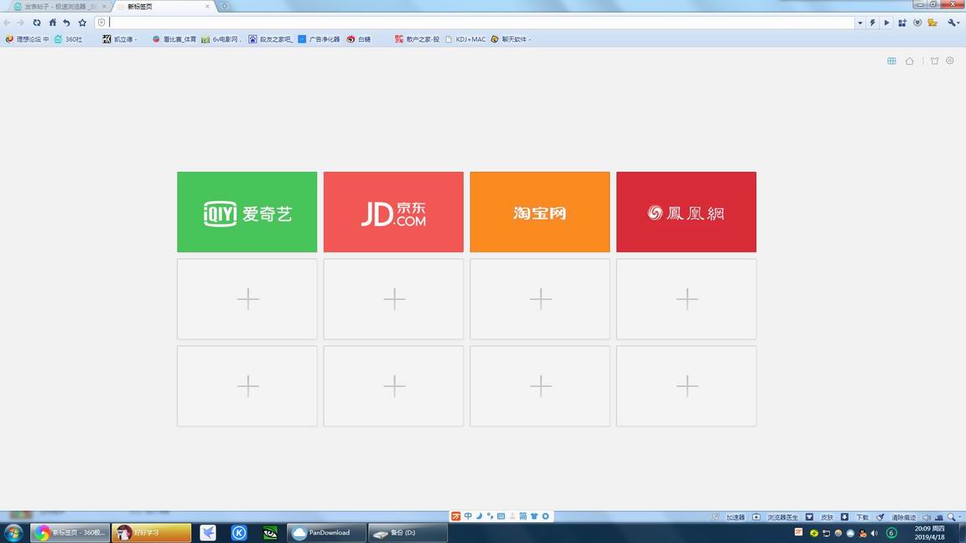Viewport: 966px width, 543px height.
Task: Open the KDJ+MAC bookmark
Action: tap(465, 39)
